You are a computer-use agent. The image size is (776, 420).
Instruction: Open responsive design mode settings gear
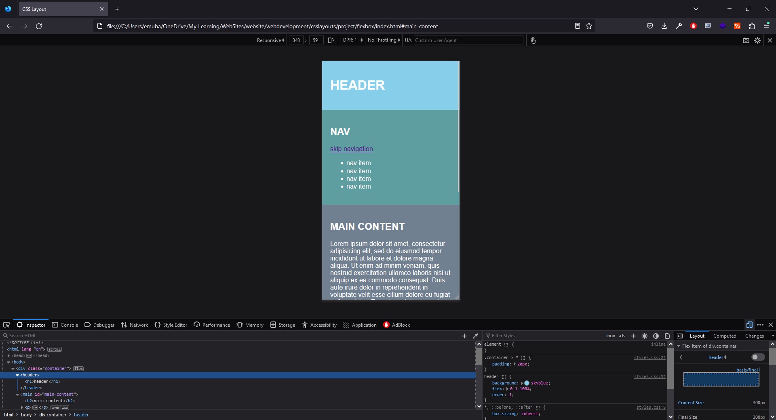(x=757, y=40)
